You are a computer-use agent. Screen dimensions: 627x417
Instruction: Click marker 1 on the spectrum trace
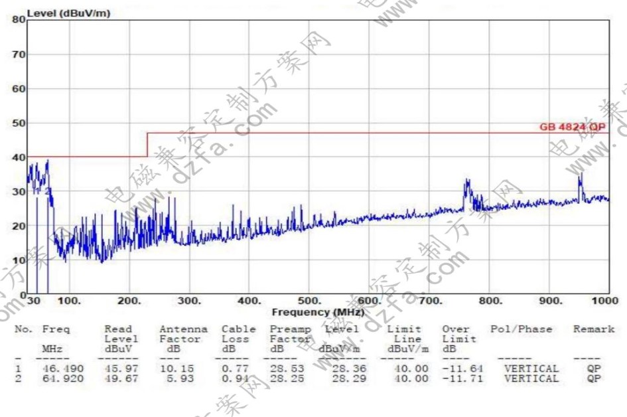tap(36, 191)
